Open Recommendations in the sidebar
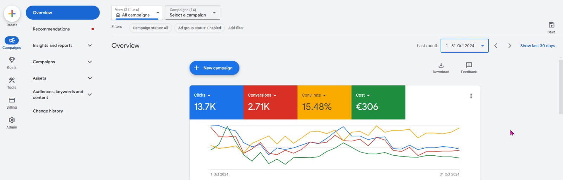Screen dimensions: 563x180 pos(51,29)
